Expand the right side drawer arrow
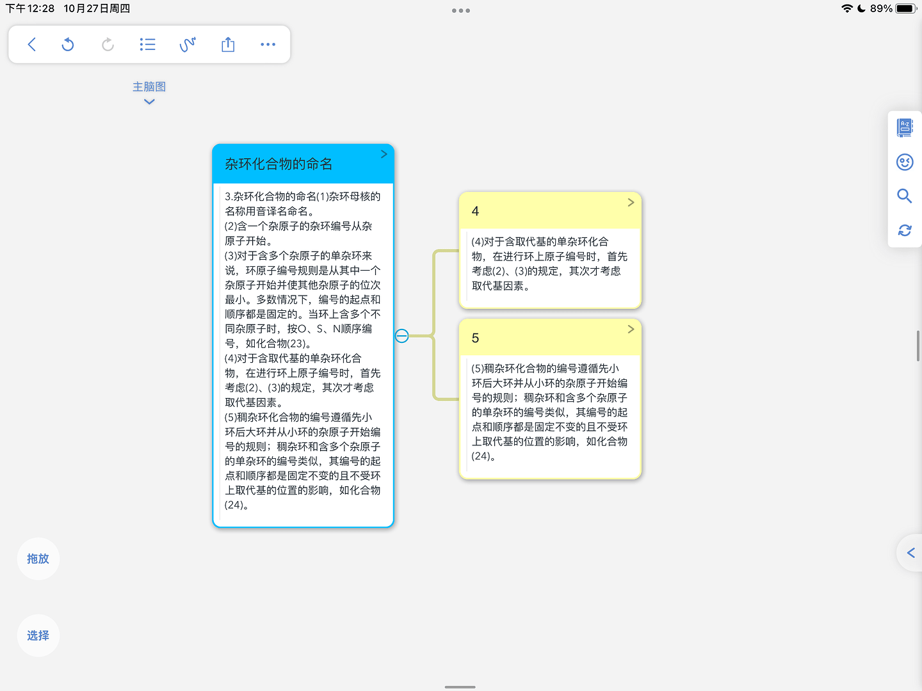This screenshot has height=691, width=922. (910, 553)
